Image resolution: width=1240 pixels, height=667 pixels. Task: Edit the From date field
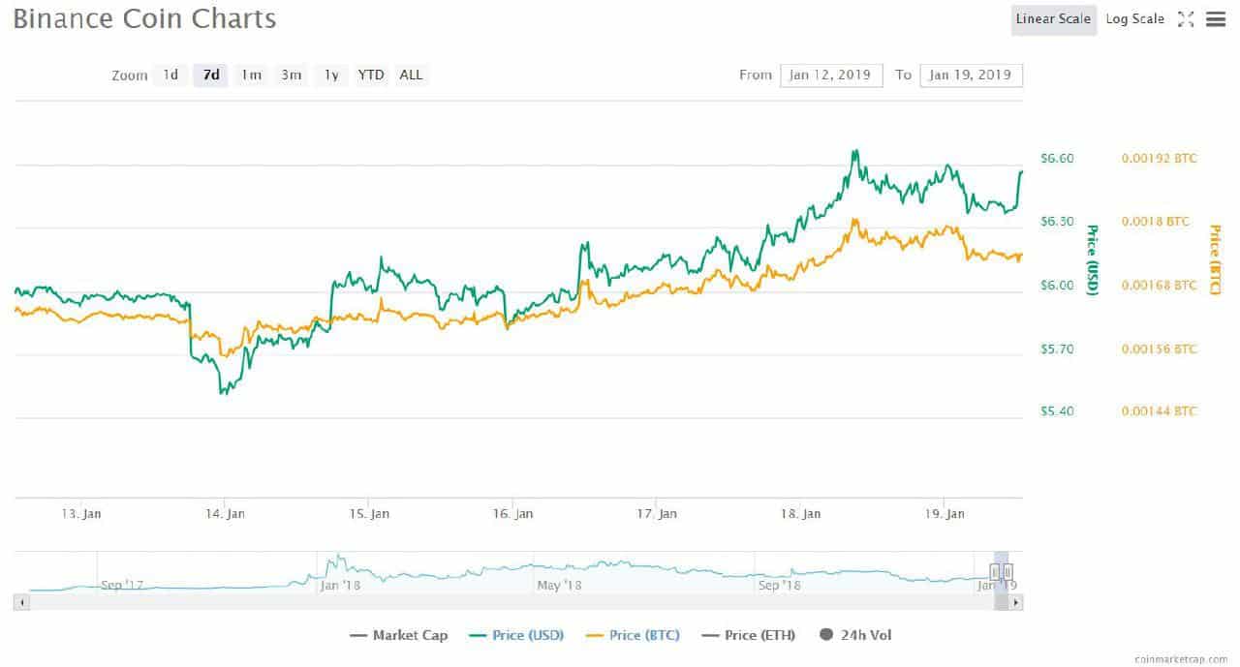(831, 75)
